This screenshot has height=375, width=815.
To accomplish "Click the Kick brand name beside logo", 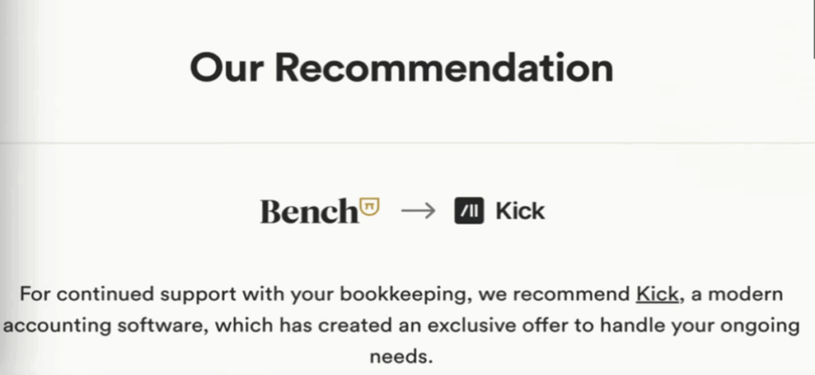I will point(521,211).
